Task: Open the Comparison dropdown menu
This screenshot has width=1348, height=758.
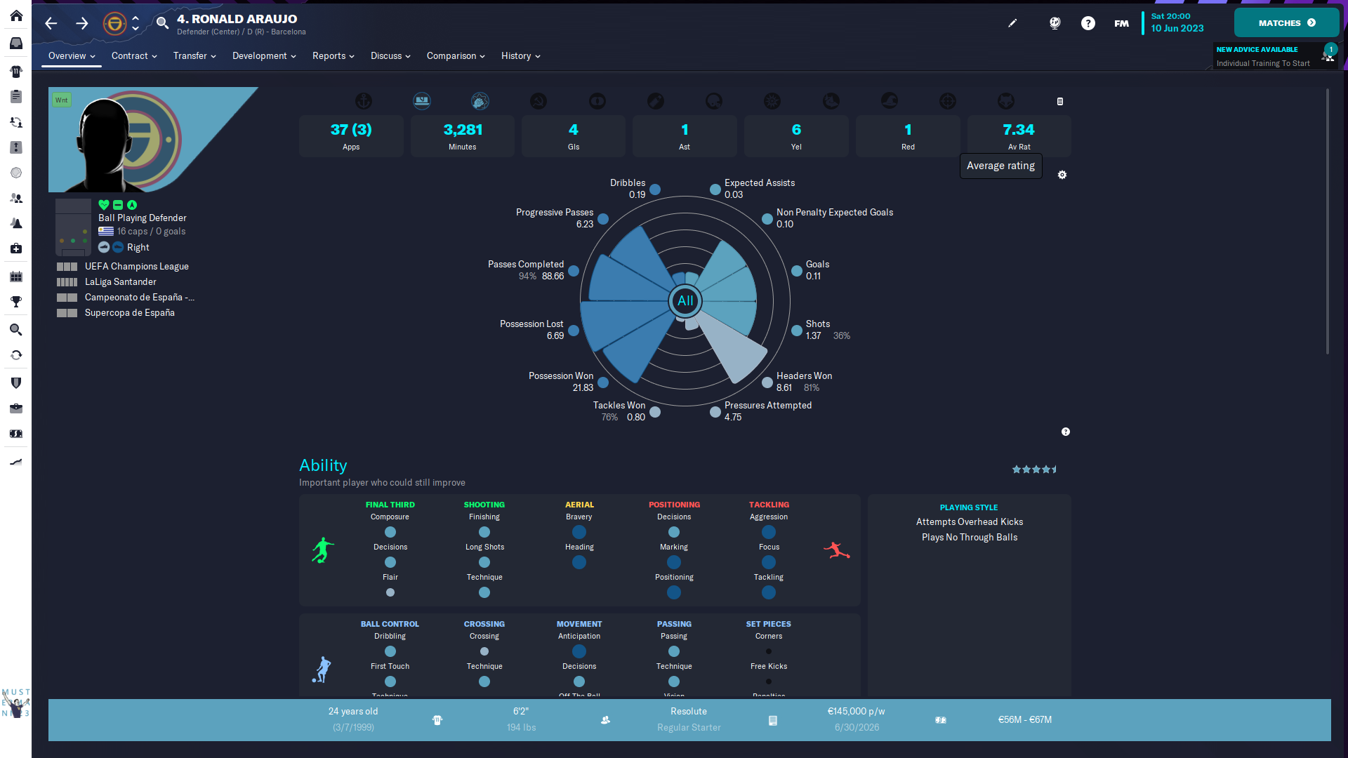Action: tap(456, 56)
